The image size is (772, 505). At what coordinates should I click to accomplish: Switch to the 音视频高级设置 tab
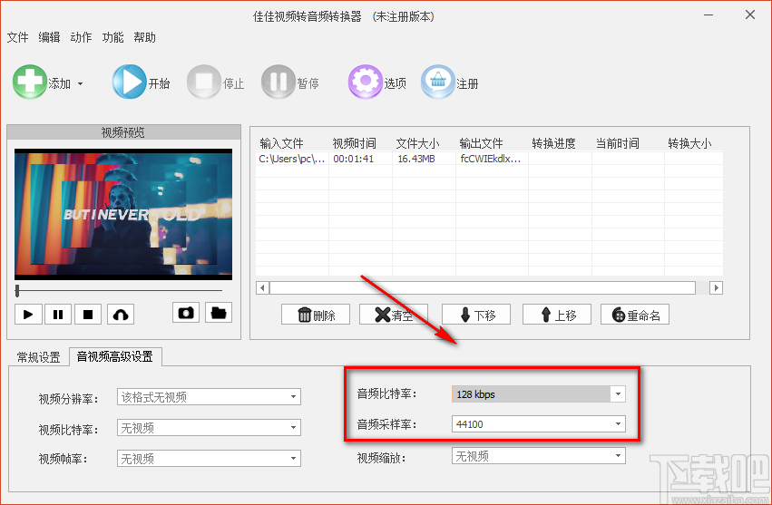(x=115, y=356)
